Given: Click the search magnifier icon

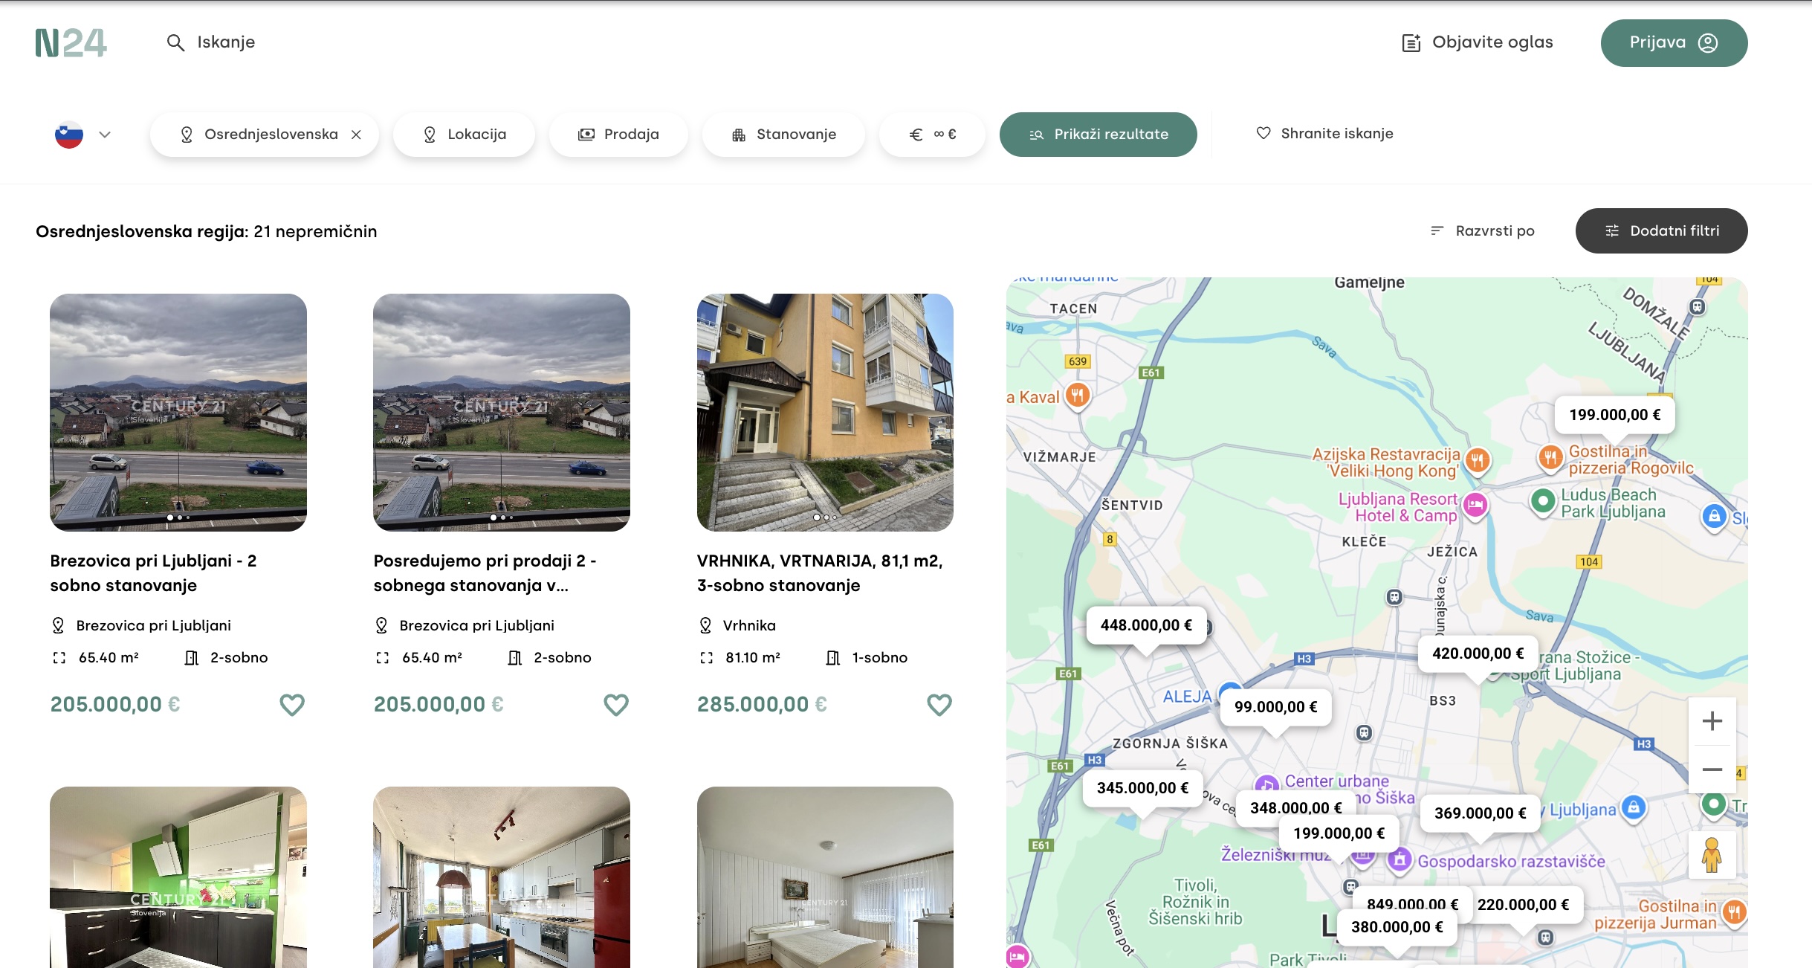Looking at the screenshot, I should [175, 42].
